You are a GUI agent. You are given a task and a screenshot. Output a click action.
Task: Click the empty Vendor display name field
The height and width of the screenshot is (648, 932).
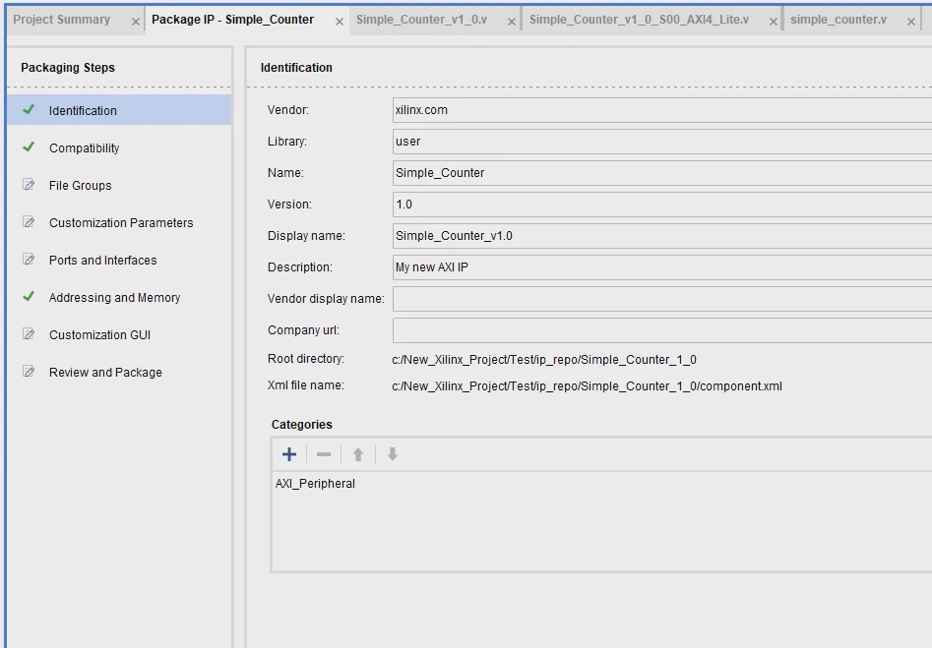click(662, 299)
